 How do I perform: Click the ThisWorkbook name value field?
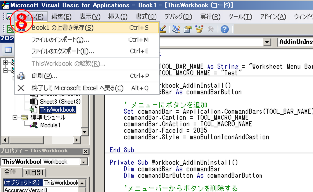click(x=61, y=183)
